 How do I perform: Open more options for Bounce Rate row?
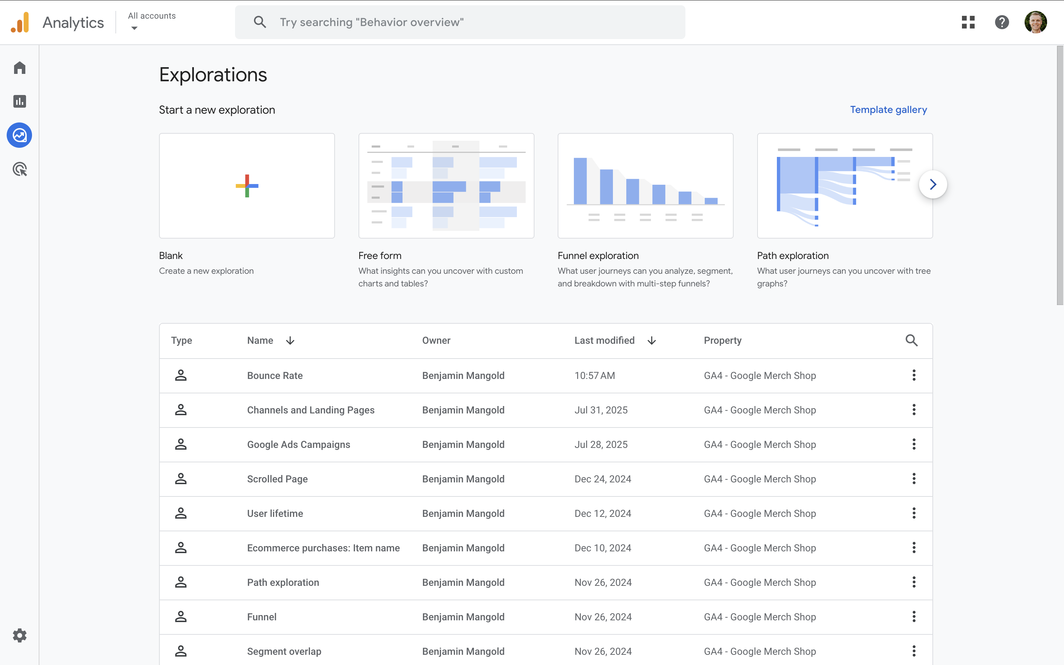click(914, 375)
